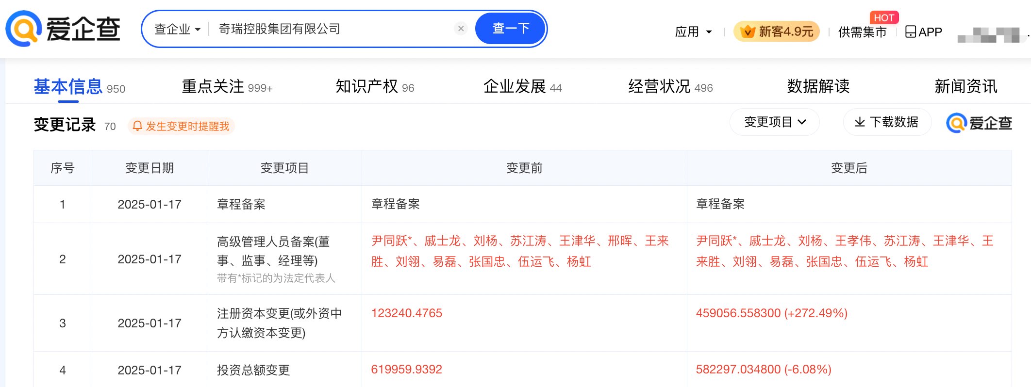Click the 变更后 column header

849,168
